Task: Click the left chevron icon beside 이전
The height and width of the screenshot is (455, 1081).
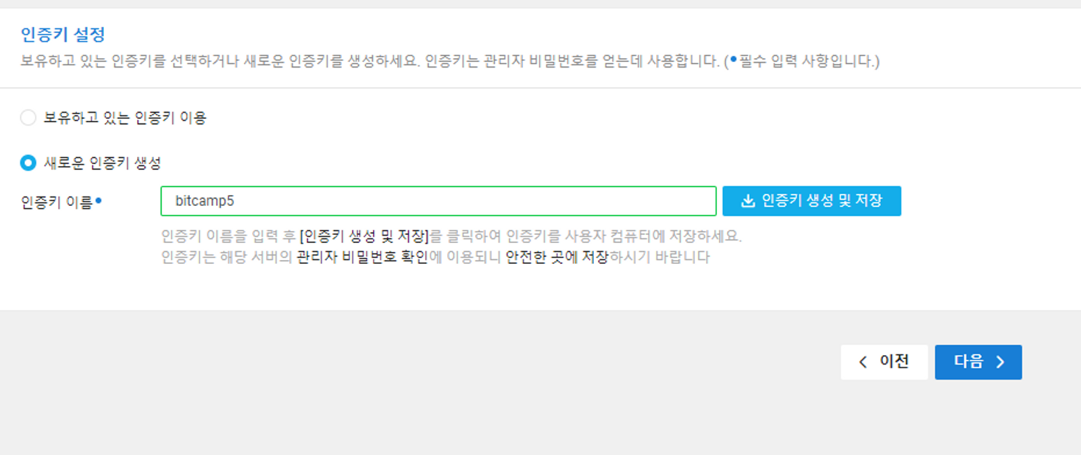Action: pos(863,363)
